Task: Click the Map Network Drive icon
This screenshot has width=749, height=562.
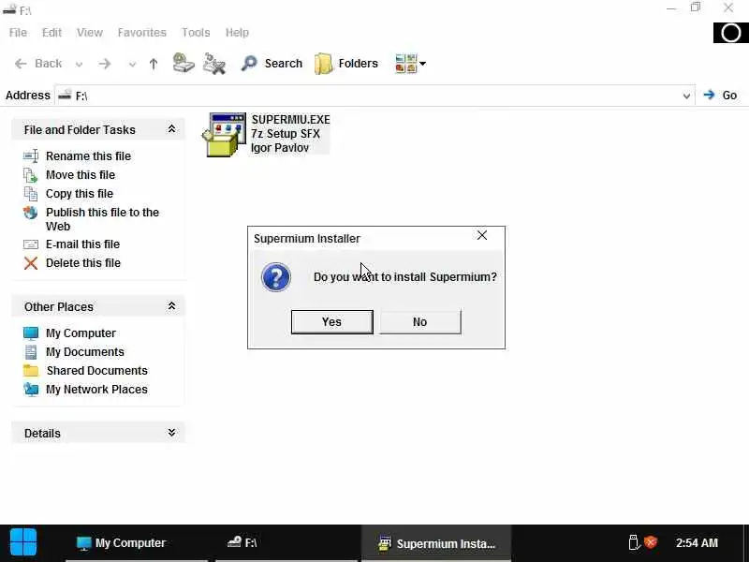Action: [184, 63]
